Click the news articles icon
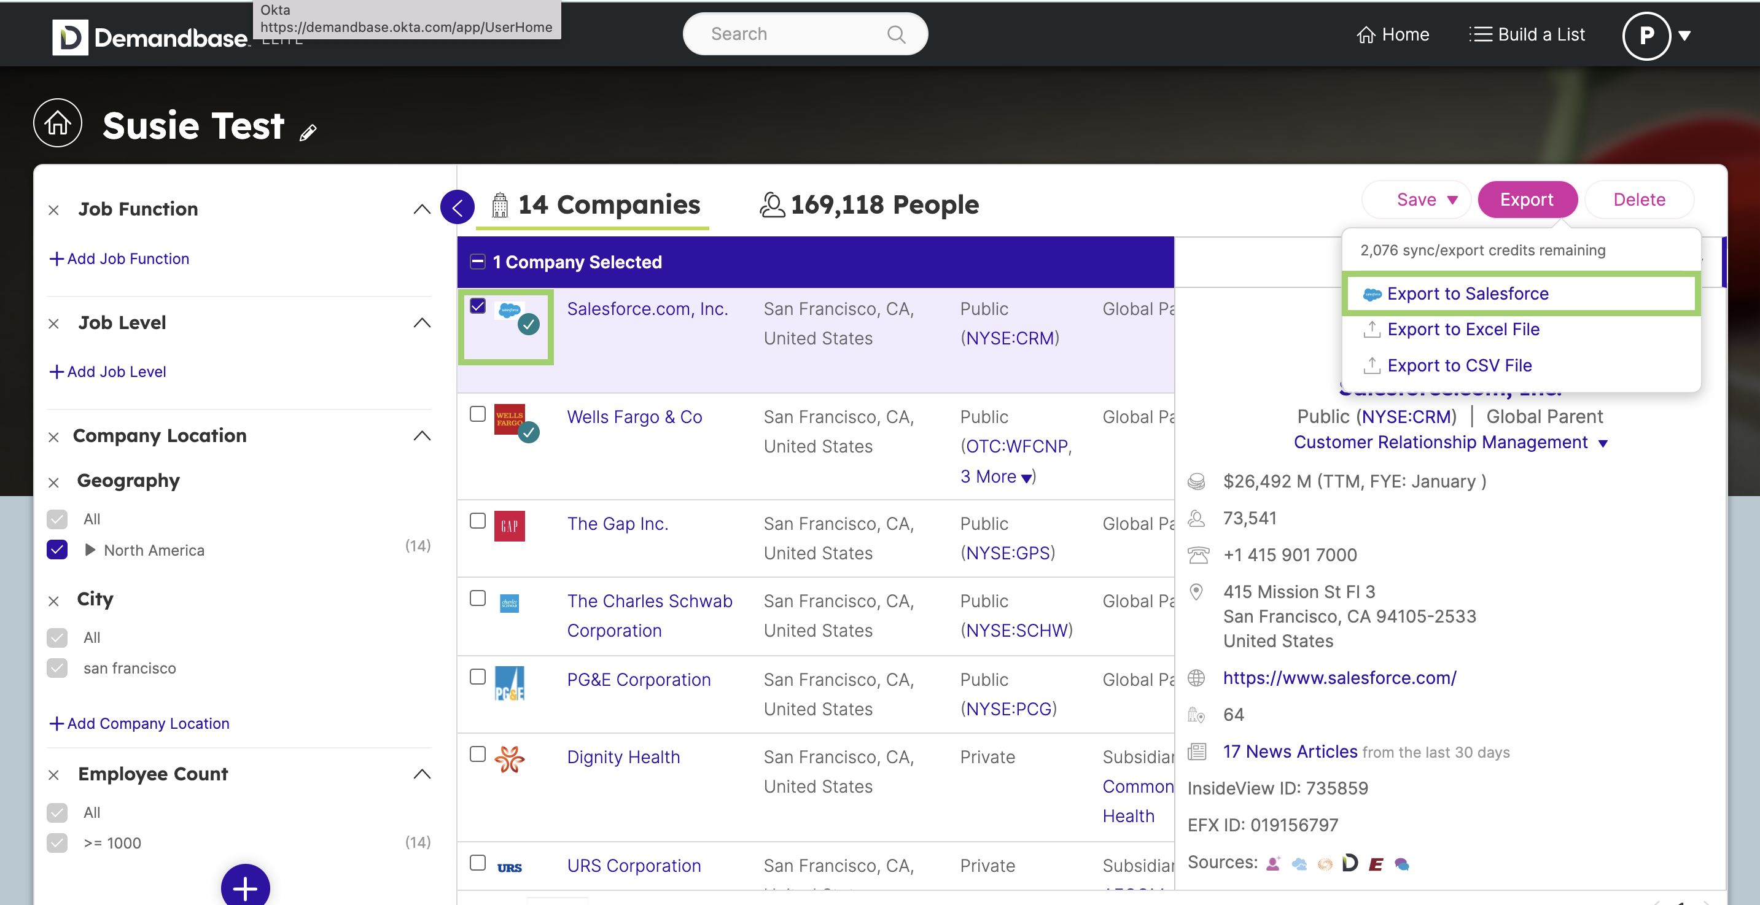 click(x=1197, y=752)
